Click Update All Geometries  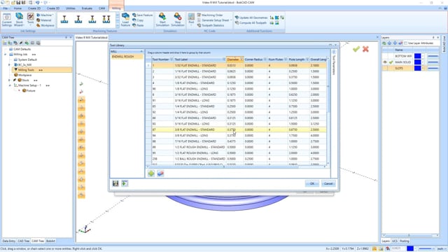click(251, 17)
